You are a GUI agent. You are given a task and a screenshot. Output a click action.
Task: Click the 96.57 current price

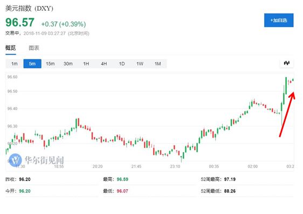click(x=20, y=22)
